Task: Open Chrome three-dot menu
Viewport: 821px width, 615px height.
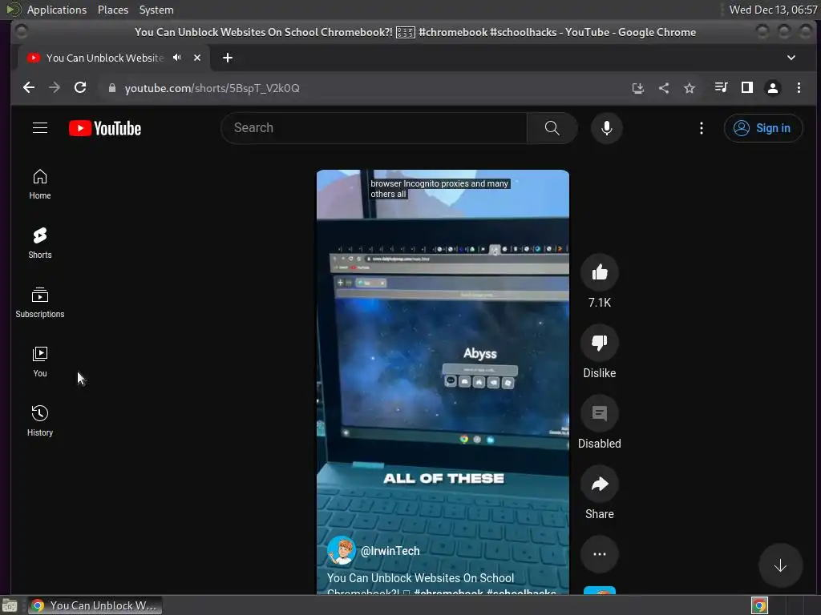Action: click(799, 88)
